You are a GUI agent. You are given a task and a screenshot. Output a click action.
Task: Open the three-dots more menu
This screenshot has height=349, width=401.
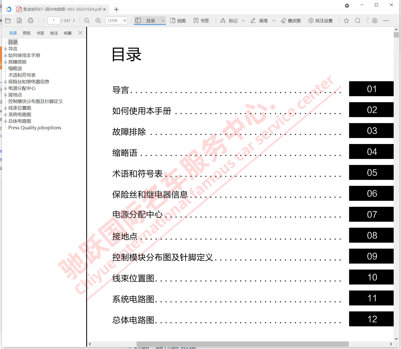pos(386,20)
